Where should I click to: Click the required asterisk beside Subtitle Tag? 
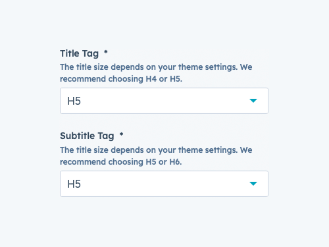[121, 134]
